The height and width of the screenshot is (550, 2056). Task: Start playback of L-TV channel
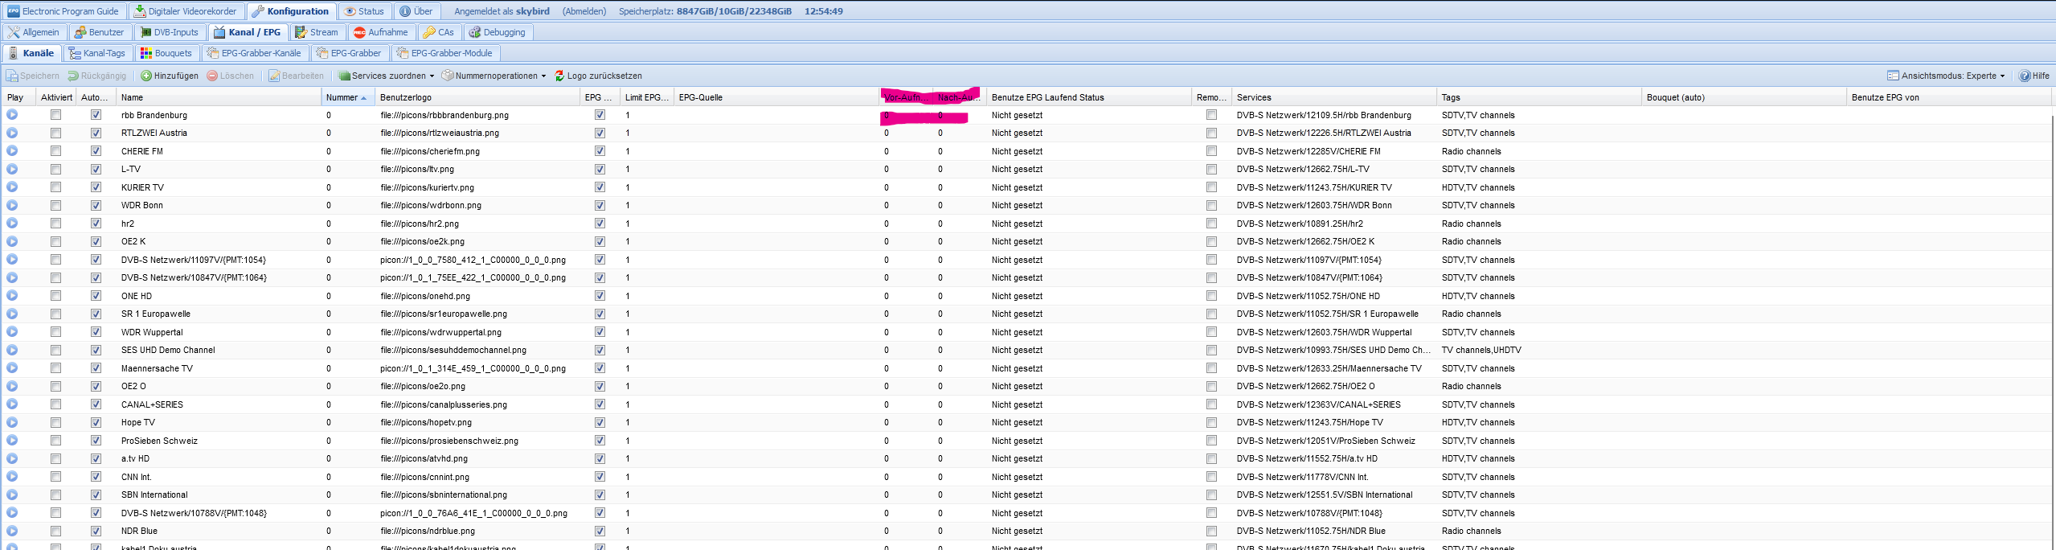(x=12, y=169)
